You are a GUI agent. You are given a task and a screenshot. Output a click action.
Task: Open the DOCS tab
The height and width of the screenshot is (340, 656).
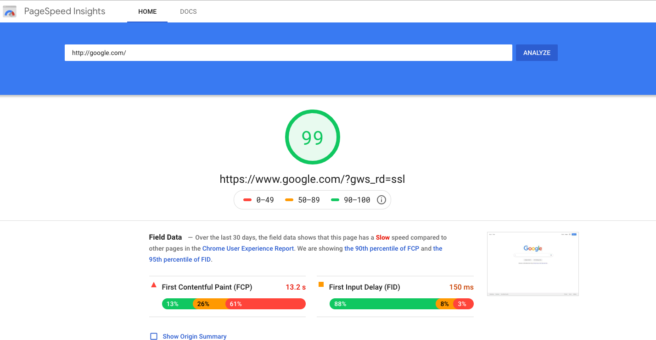point(188,11)
